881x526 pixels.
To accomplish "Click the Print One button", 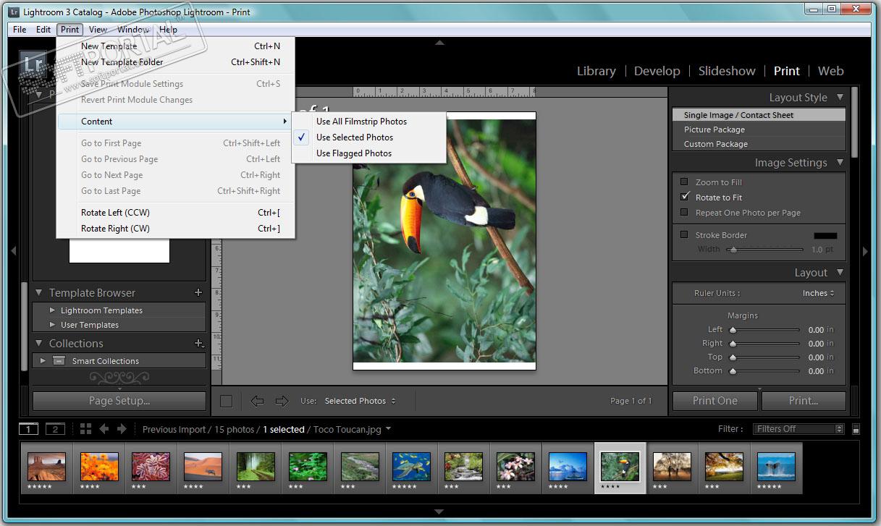I will pos(715,401).
